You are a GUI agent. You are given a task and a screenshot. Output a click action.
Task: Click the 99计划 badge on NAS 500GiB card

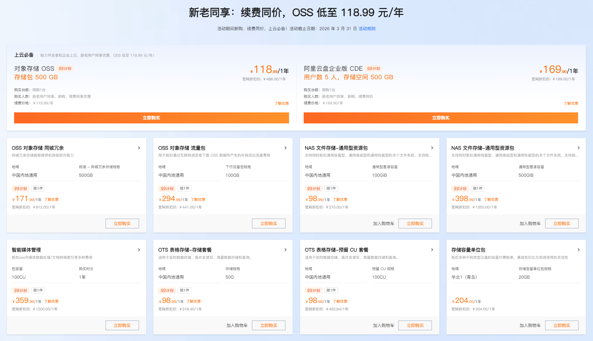pyautogui.click(x=460, y=189)
